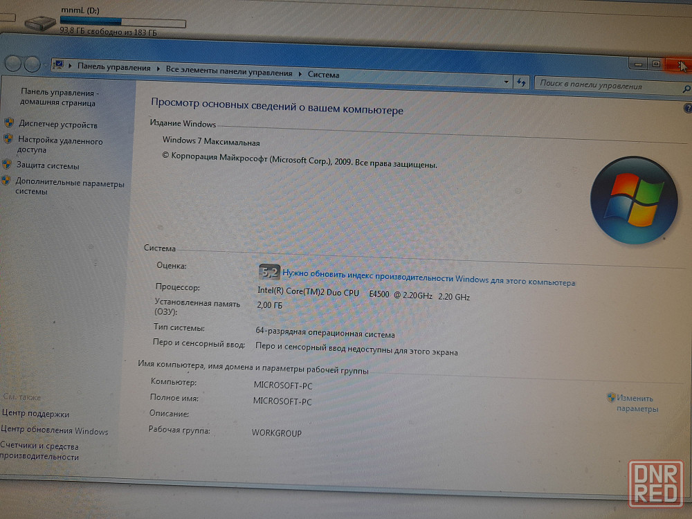This screenshot has height=519, width=692.
Task: Click the magnifier icon in the search box
Action: [686, 89]
